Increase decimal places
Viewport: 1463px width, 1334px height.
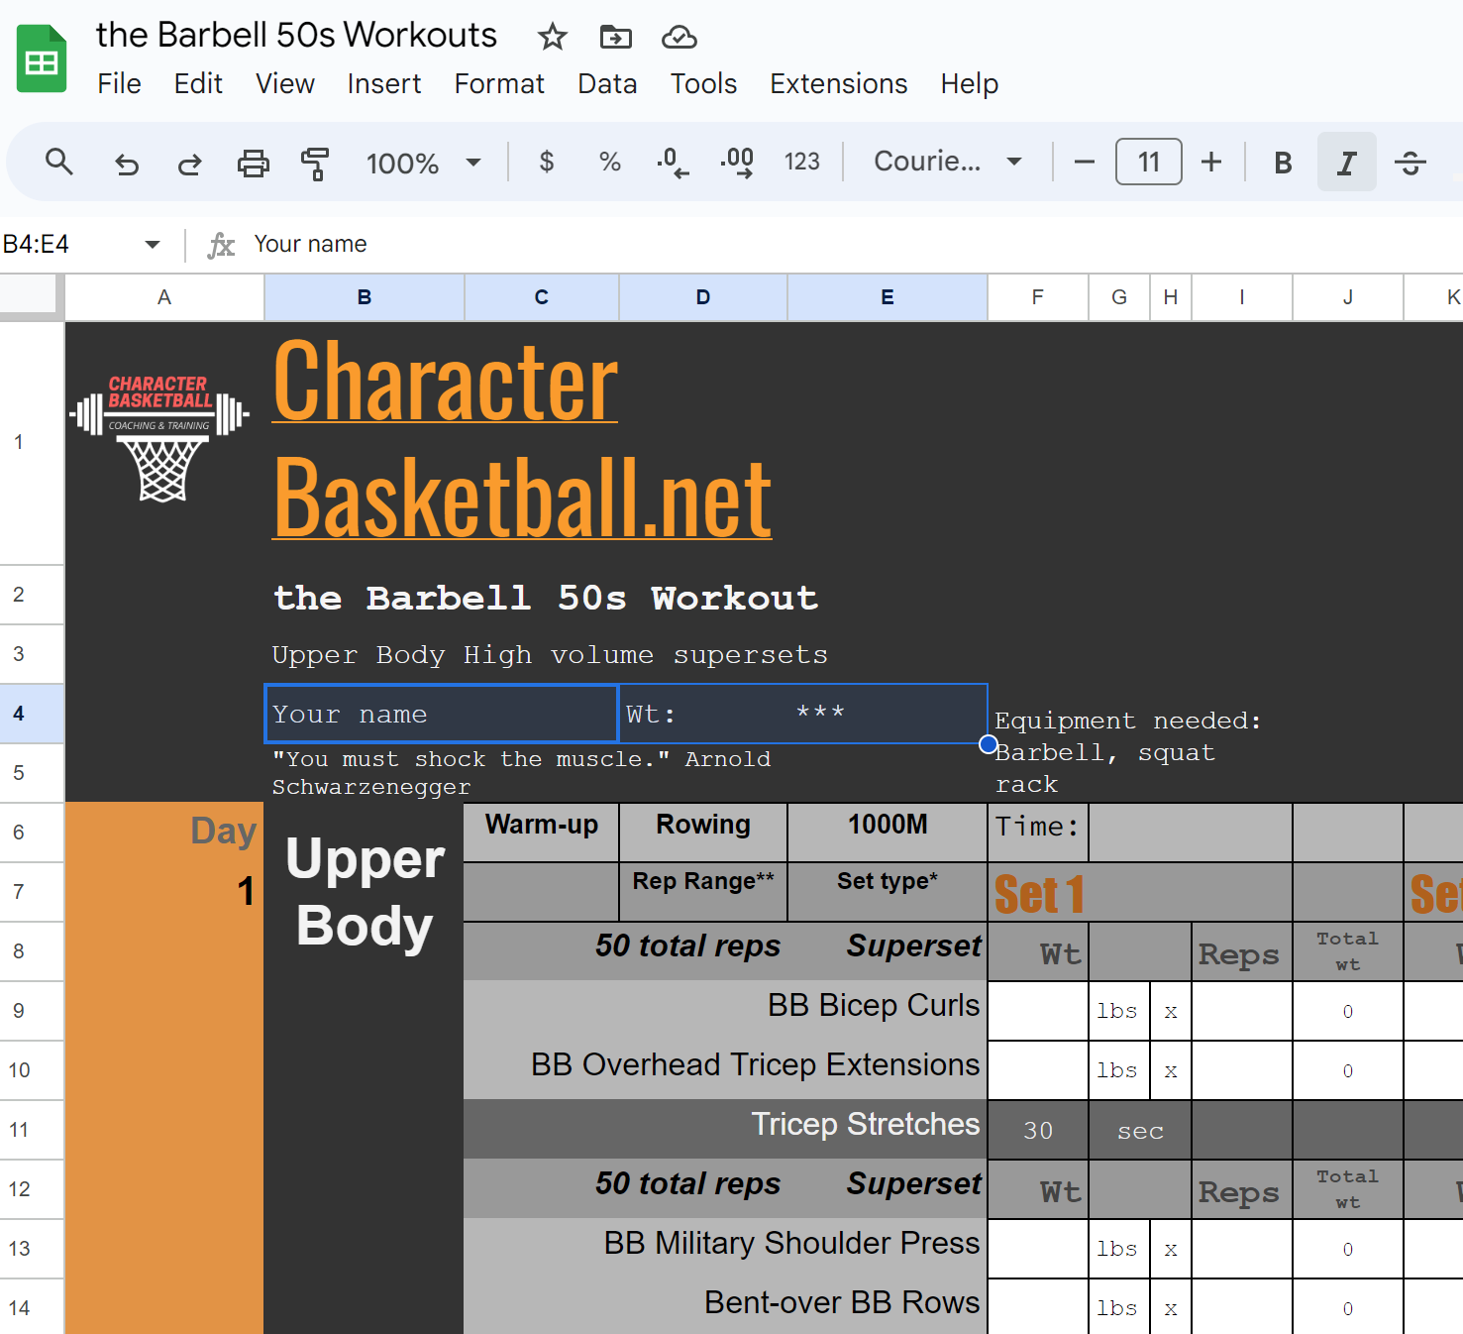[x=737, y=162]
